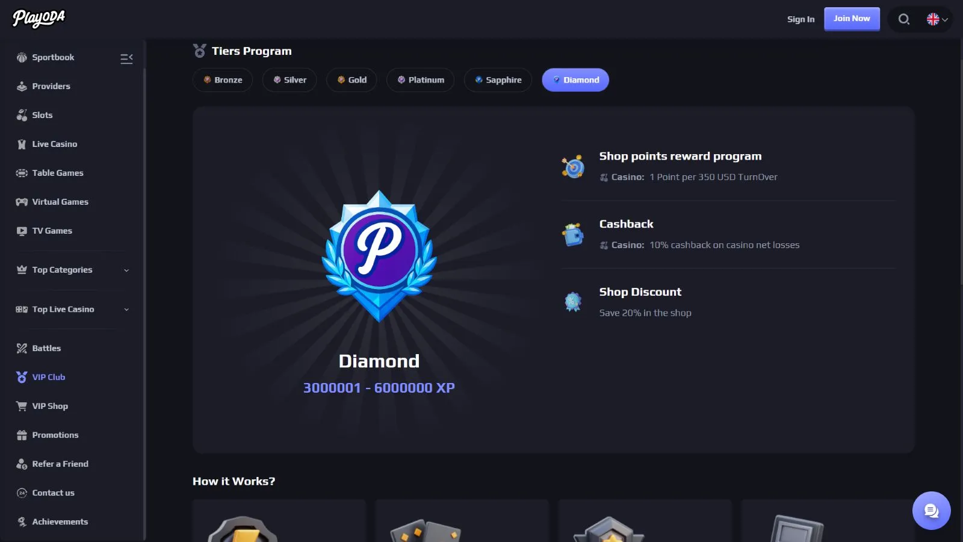This screenshot has width=963, height=542.
Task: Click the Playoda logo
Action: tap(39, 19)
